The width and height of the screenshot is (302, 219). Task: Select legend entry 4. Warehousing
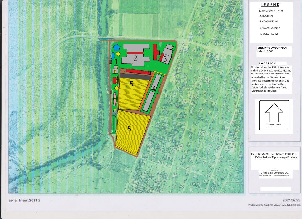270,28
